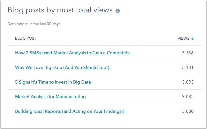
Task: Open Why We Love Big Data post
Action: click(62, 67)
